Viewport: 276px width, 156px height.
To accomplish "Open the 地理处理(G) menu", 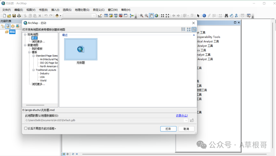I will (x=82, y=10).
